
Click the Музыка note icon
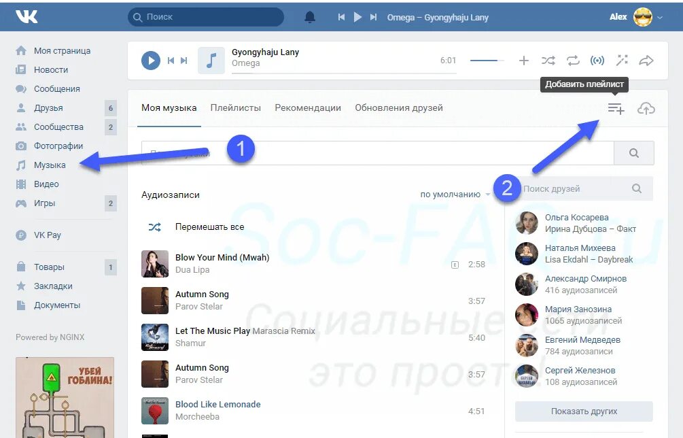pos(21,165)
